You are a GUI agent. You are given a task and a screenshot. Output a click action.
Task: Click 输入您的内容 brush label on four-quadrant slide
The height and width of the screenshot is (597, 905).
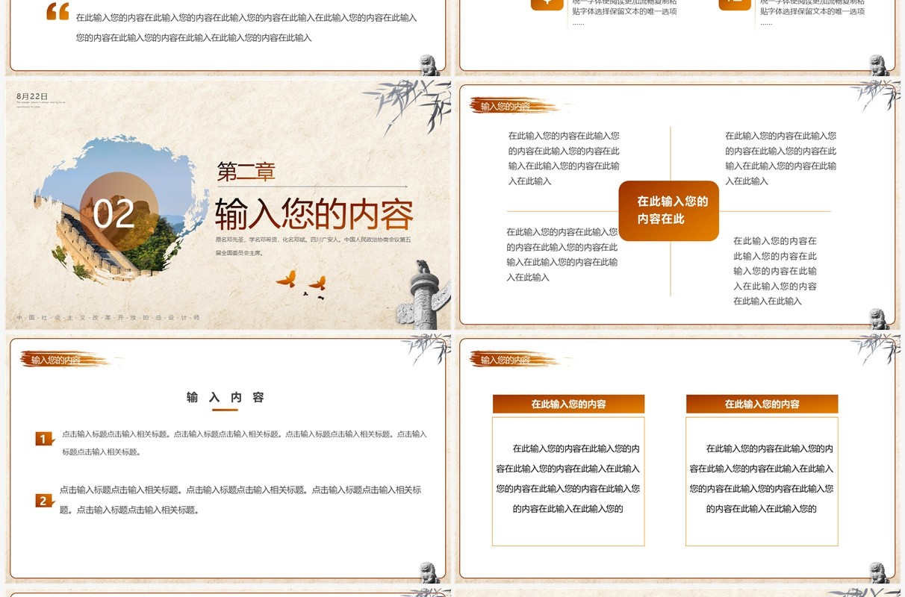pos(506,107)
